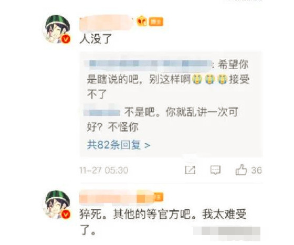294x245 pixels.
Task: Click the blurred username above 人没了
Action: click(x=106, y=23)
